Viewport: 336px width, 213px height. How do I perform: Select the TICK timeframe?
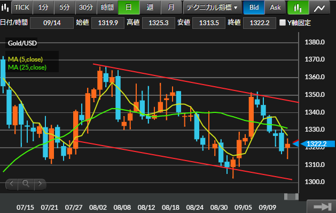(x=22, y=7)
